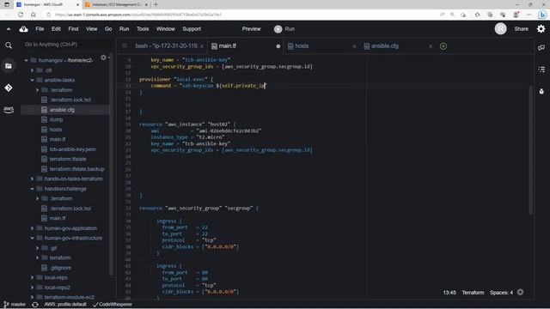Expand the .c9 folder
Viewport: 550px width, 309px height.
point(33,70)
